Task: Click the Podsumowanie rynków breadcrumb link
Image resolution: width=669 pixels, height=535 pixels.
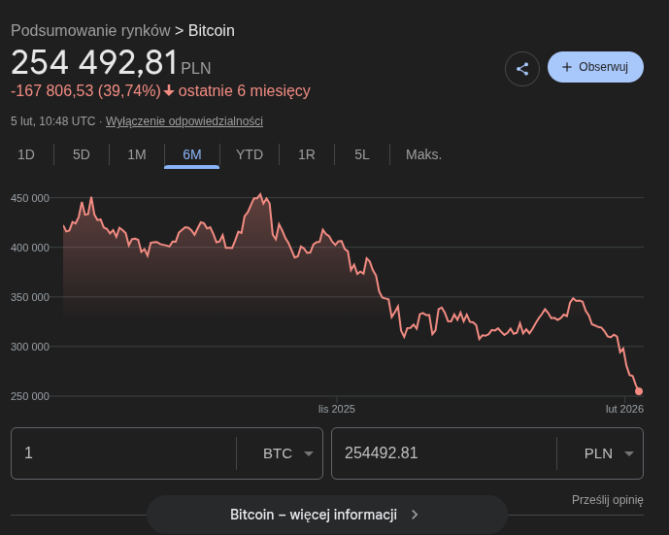Action: [90, 30]
